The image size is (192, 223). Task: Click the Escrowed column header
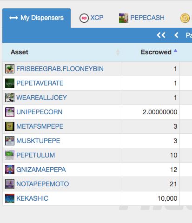pyautogui.click(x=156, y=52)
